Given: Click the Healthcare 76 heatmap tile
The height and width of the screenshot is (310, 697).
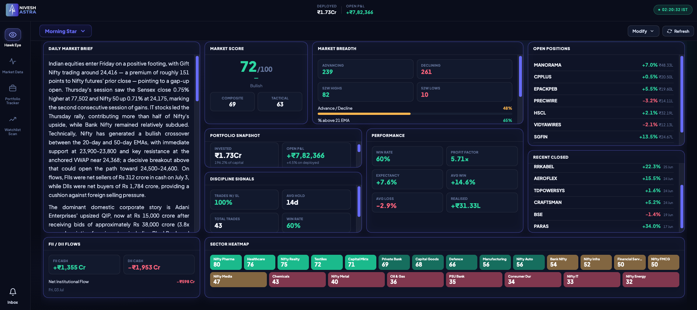Looking at the screenshot, I should click(259, 262).
